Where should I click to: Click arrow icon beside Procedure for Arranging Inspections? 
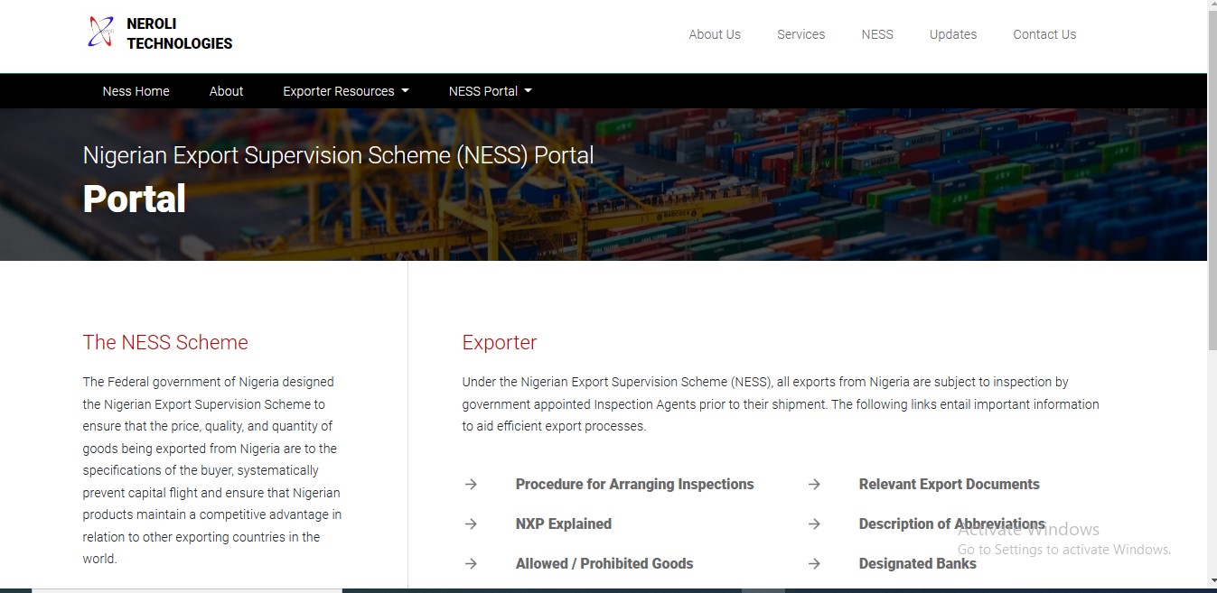coord(471,485)
